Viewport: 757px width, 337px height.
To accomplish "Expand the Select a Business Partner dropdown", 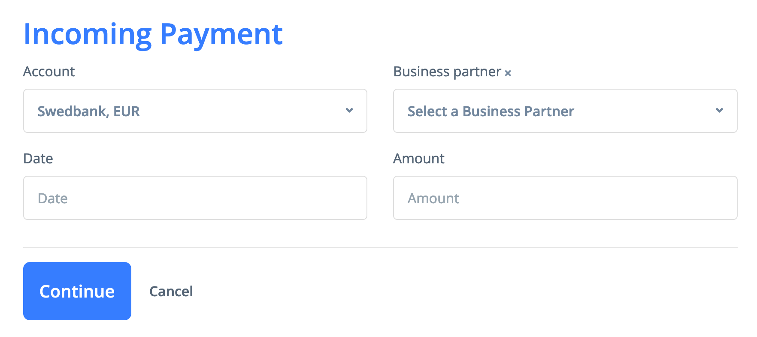I will [565, 111].
